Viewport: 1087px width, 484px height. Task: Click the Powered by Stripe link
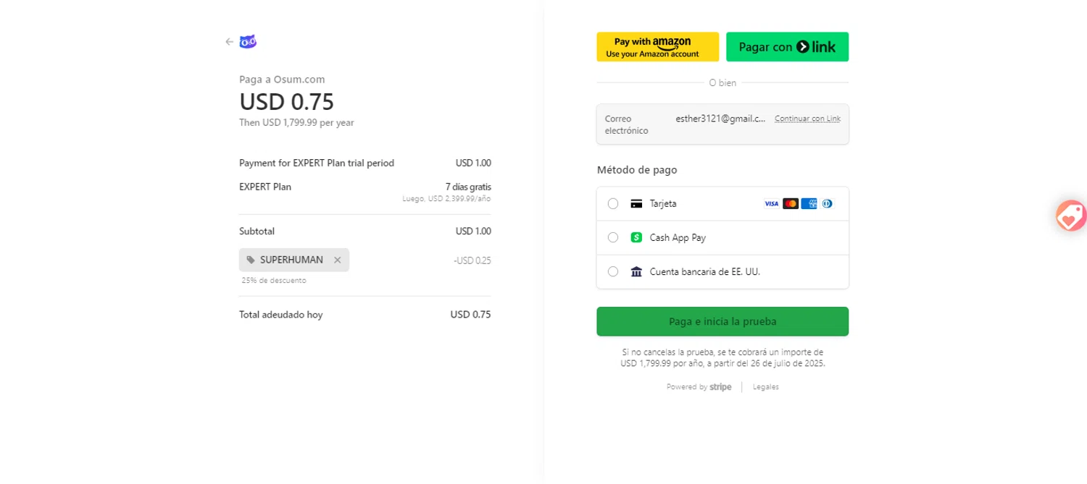pyautogui.click(x=699, y=387)
